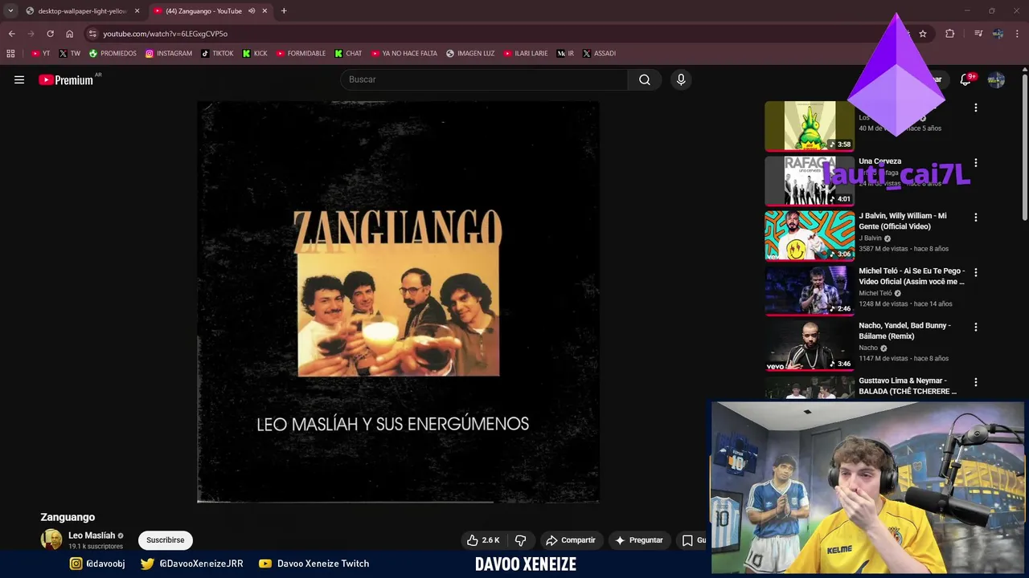Click the search magnifier button
The width and height of the screenshot is (1029, 578).
[x=645, y=79]
